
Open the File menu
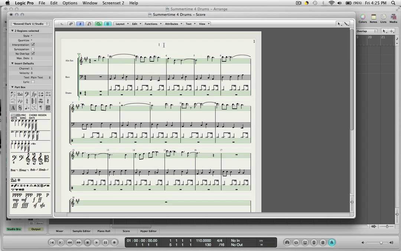coord(42,3)
